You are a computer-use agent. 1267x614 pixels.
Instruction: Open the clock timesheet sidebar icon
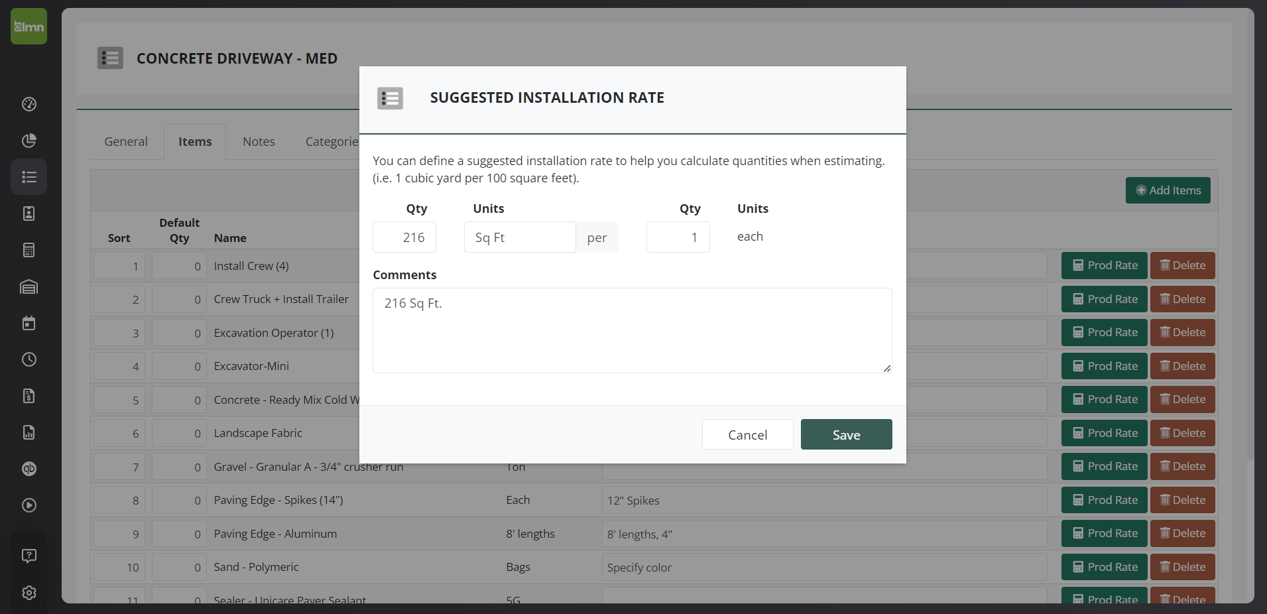point(29,359)
